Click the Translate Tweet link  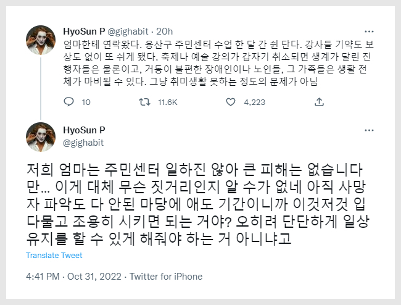click(54, 256)
